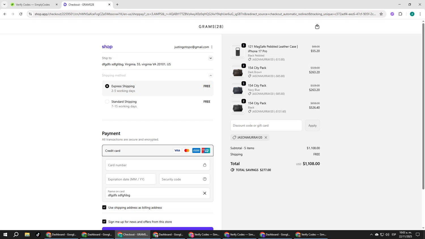Click the Discount code or gift card field
425x239 pixels.
pyautogui.click(x=266, y=125)
